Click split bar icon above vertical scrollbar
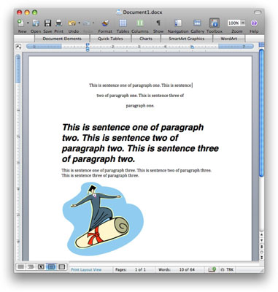 261,45
